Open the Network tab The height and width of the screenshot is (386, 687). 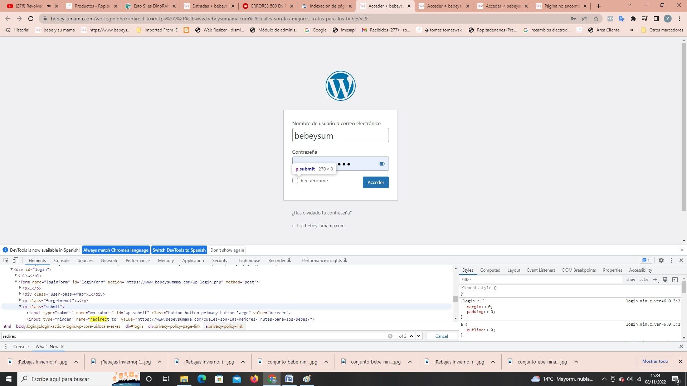coord(109,260)
